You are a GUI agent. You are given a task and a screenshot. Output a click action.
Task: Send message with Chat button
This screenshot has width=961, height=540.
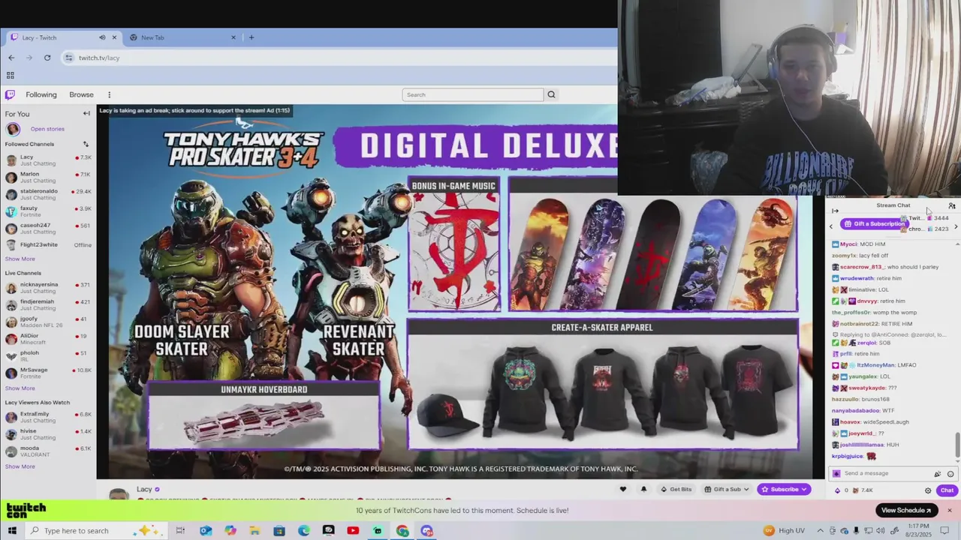[x=947, y=490]
